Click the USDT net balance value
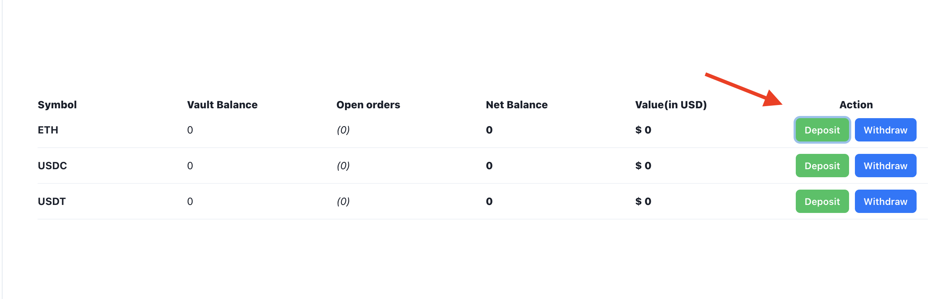 coord(489,202)
